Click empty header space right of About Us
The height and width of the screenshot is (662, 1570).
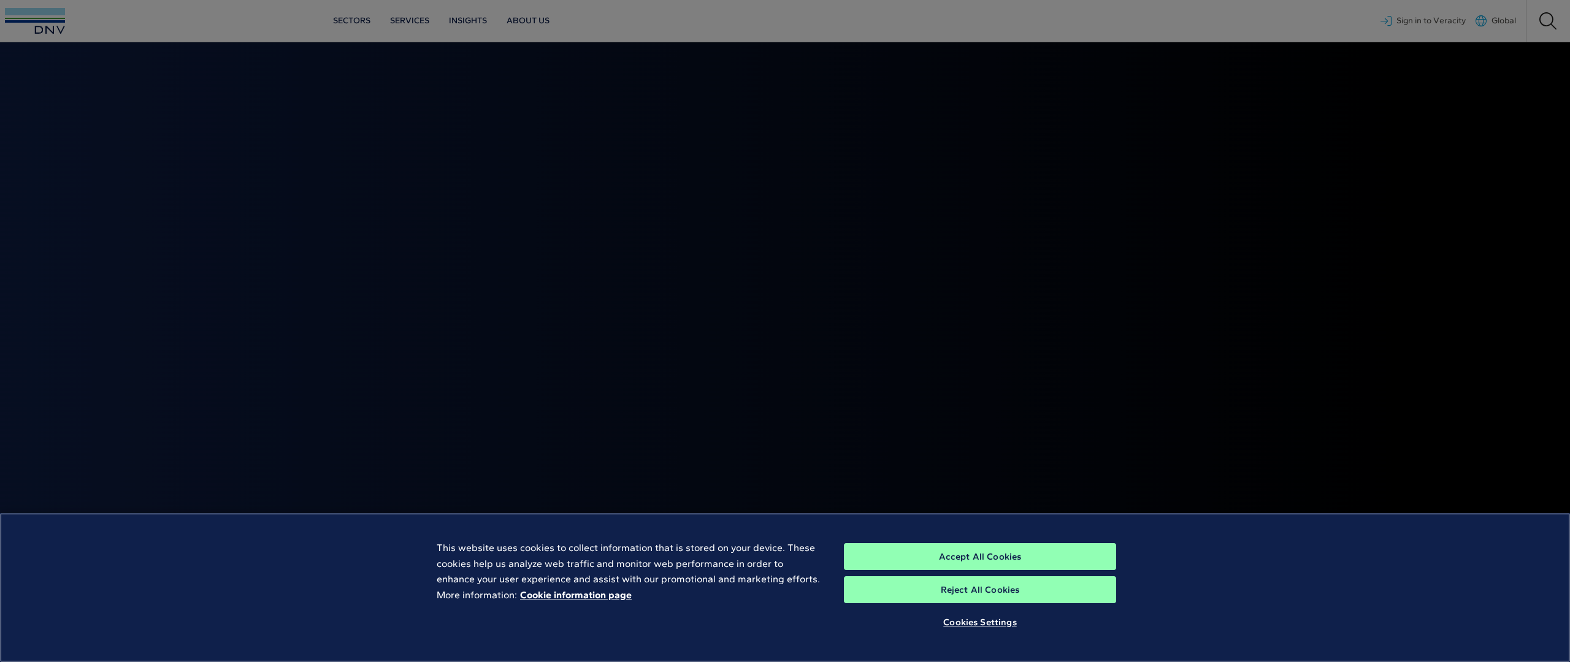pyautogui.click(x=920, y=21)
